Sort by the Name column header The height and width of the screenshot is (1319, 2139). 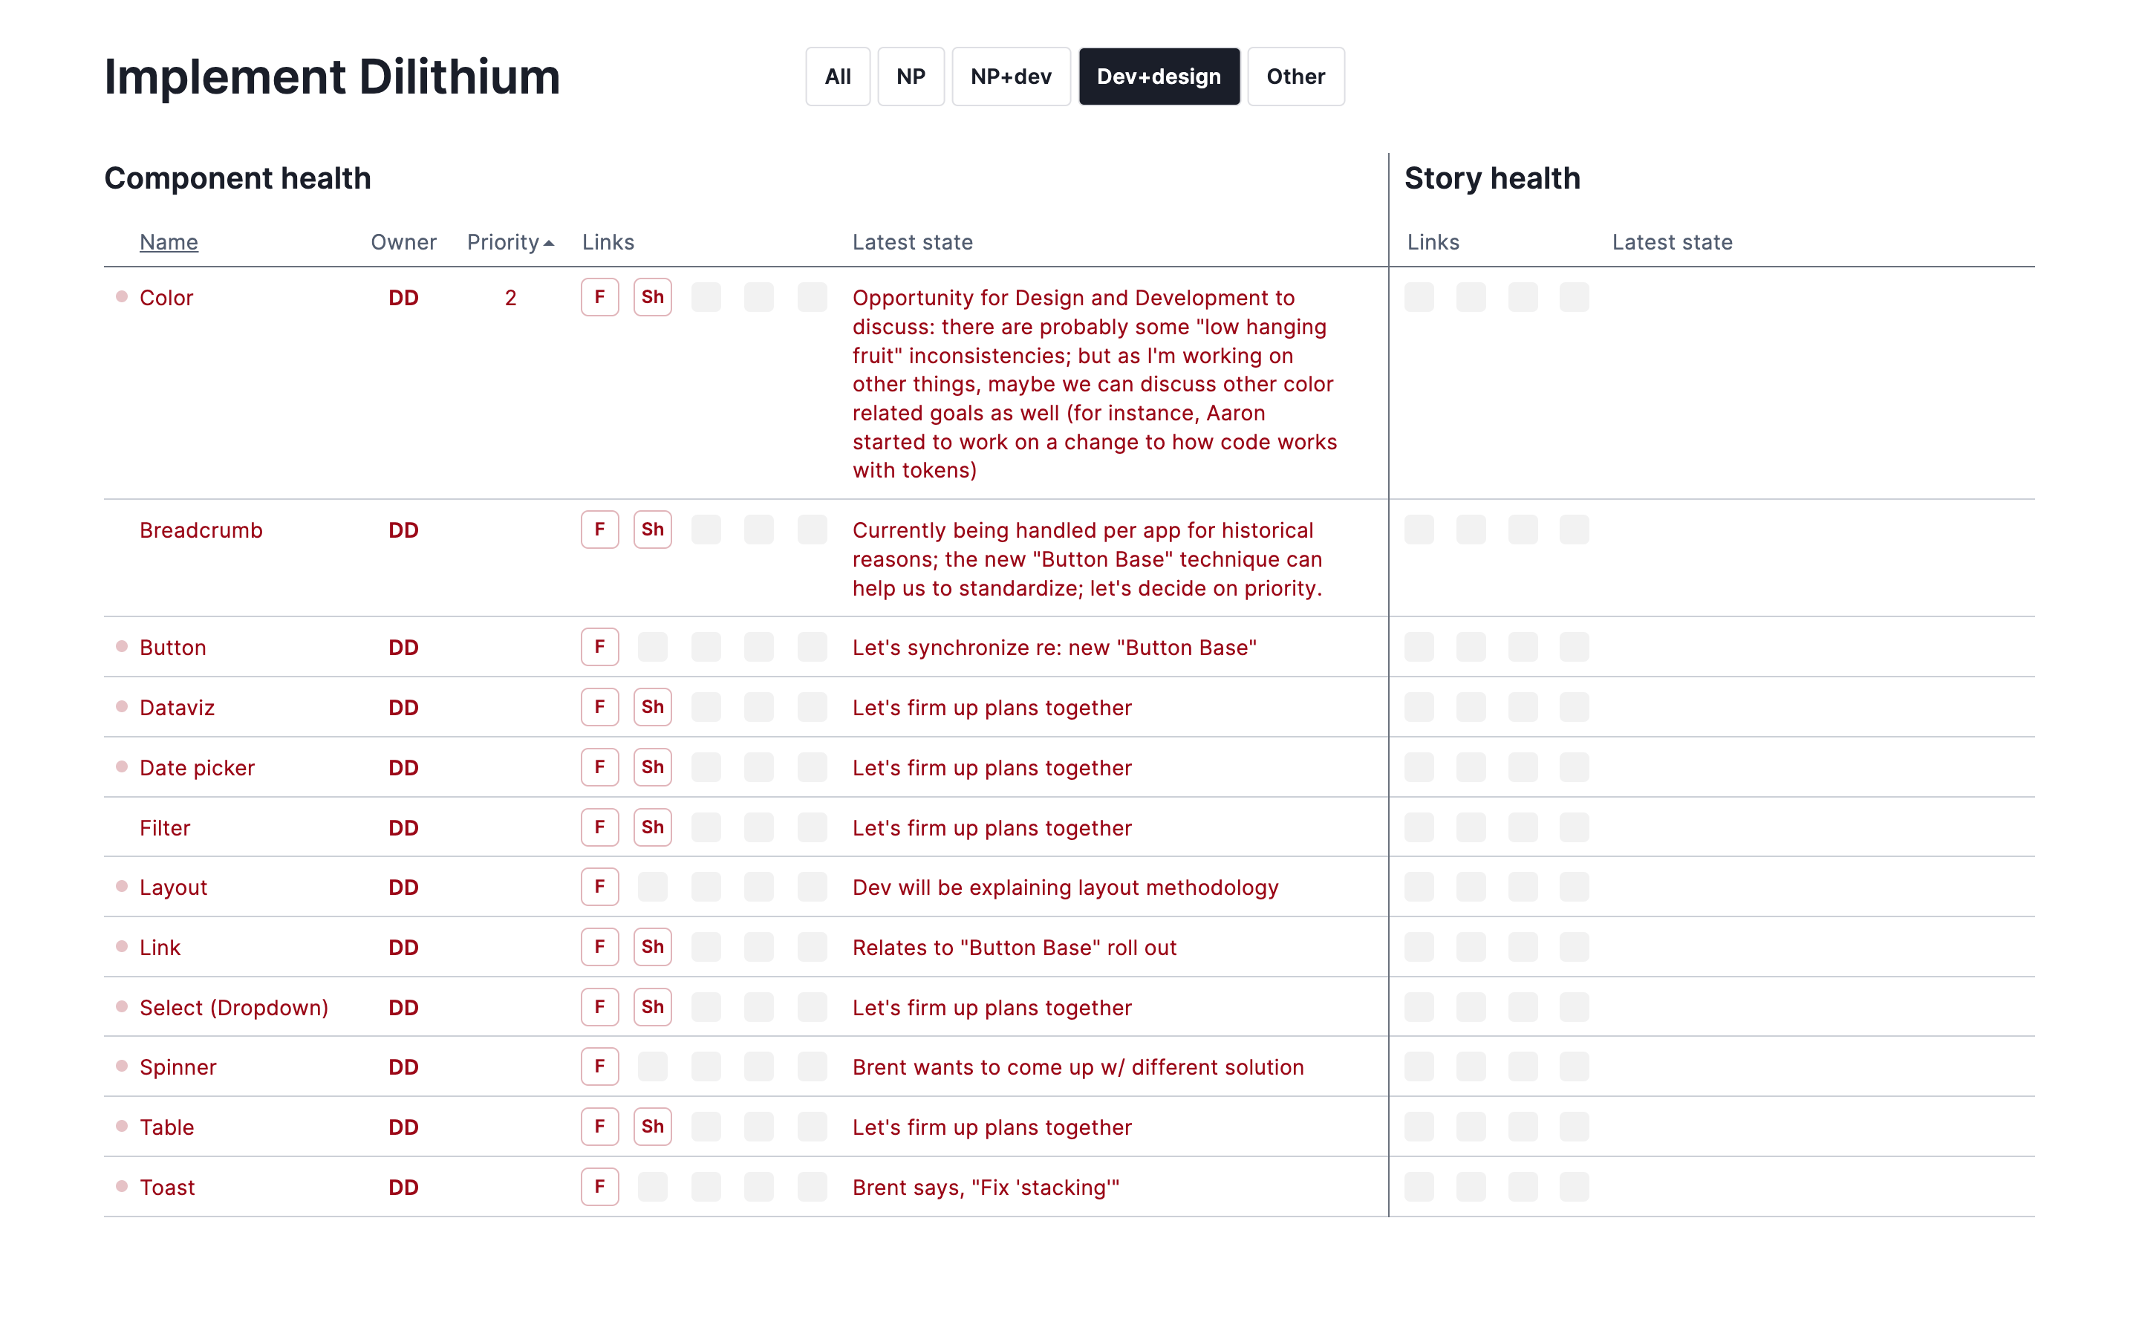click(169, 243)
